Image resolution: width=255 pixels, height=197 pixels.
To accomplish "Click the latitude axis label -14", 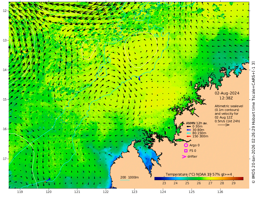I will click(x=4, y=70).
